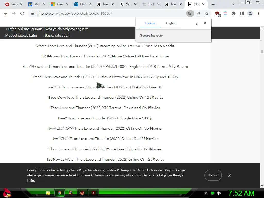Select English tab in translate popup

click(171, 23)
